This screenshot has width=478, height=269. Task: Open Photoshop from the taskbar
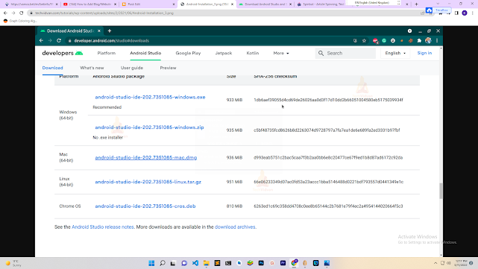261,263
